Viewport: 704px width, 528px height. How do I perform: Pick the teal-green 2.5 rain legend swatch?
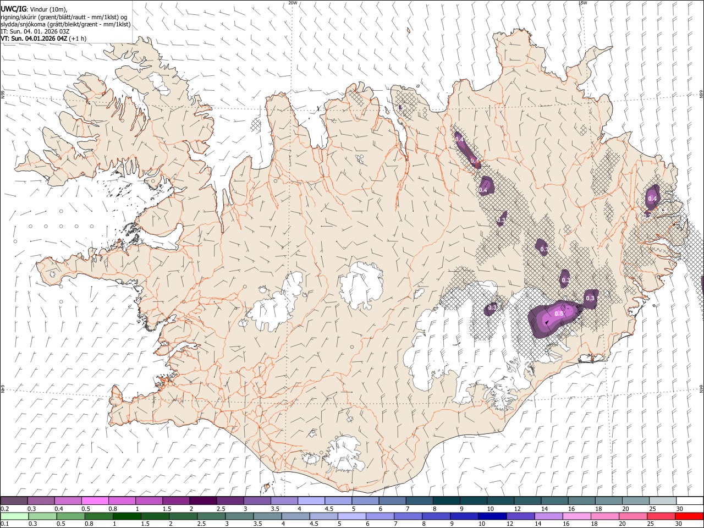click(x=211, y=516)
